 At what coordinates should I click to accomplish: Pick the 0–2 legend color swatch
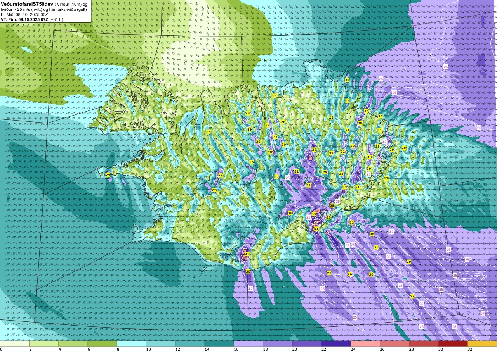coord(15,344)
